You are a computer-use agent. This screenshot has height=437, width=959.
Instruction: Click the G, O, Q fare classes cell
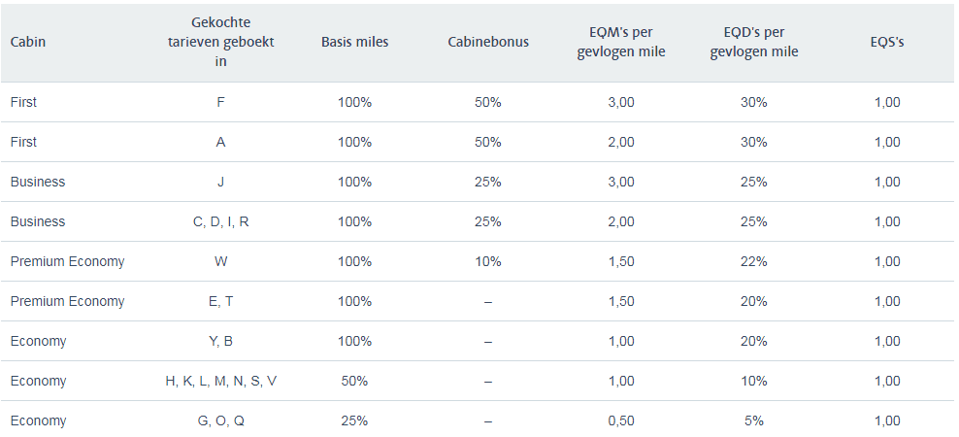[221, 420]
